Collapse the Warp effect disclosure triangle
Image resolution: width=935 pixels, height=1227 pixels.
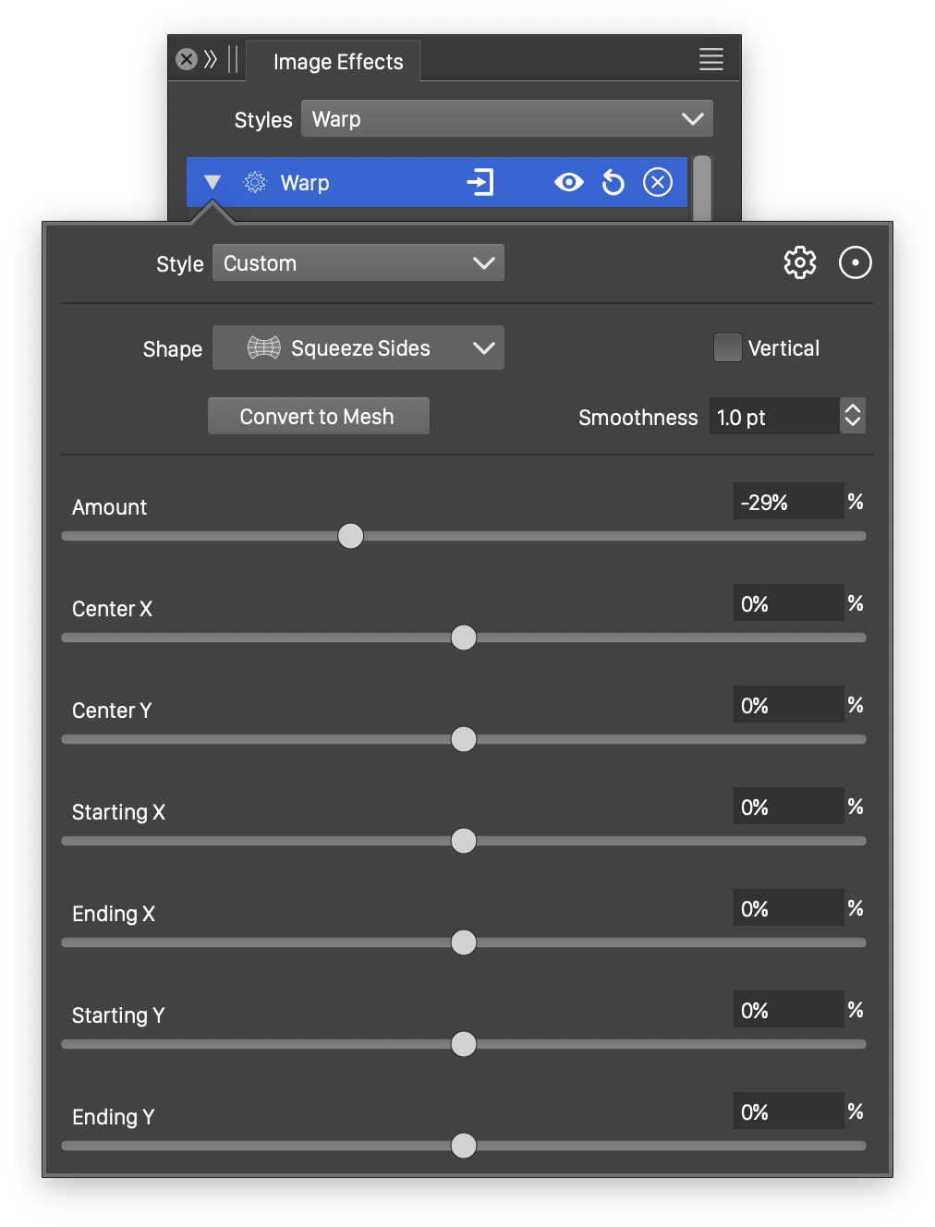212,182
